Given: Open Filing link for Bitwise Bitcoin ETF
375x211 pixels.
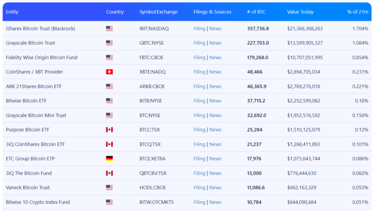Looking at the screenshot, I should tap(199, 101).
